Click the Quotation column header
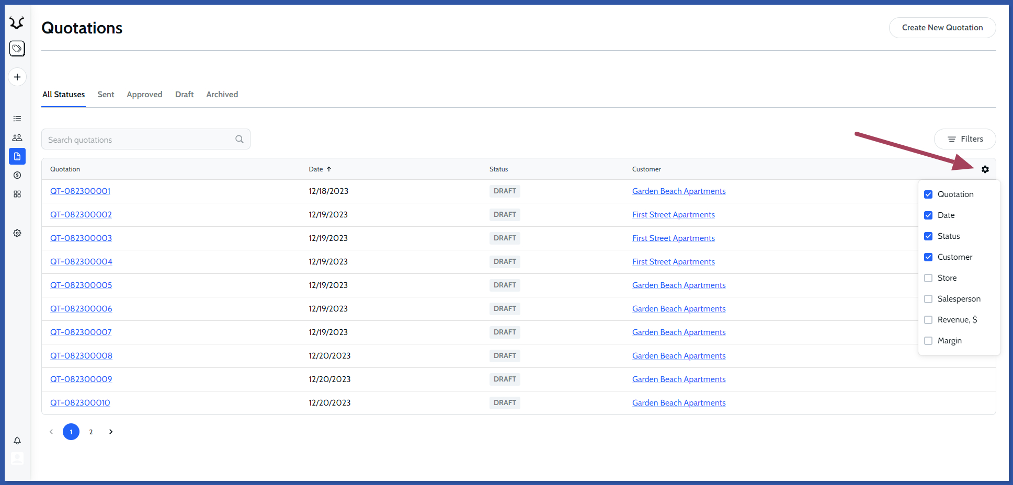1013x485 pixels. (65, 169)
